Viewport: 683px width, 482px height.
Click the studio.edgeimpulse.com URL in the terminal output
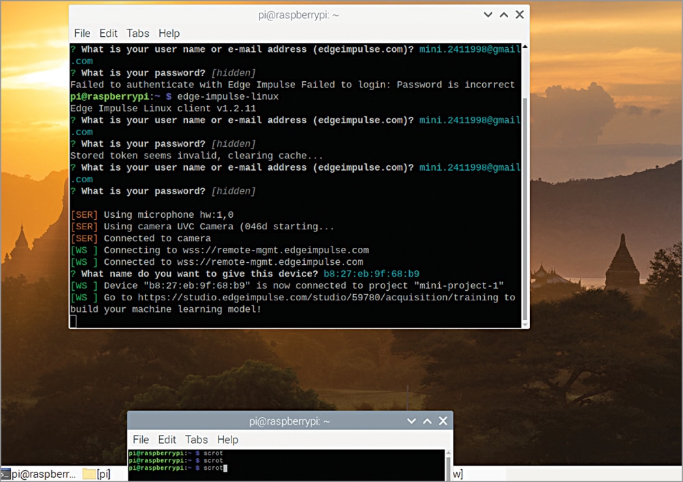320,298
